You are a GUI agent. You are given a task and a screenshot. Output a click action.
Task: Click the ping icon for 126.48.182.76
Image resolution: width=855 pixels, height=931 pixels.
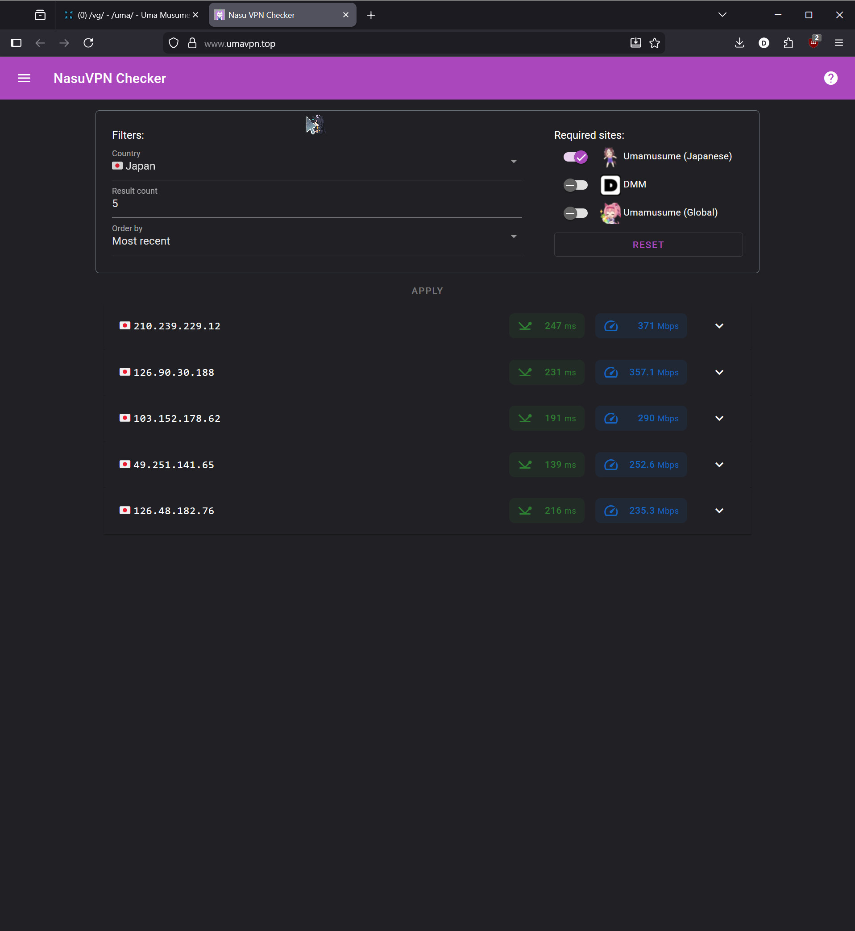click(525, 511)
